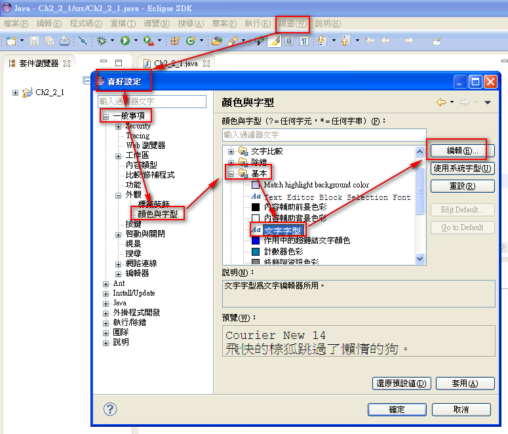Click the Next Annotation arrow icon
Viewport: 508px width, 434px height.
tap(322, 41)
